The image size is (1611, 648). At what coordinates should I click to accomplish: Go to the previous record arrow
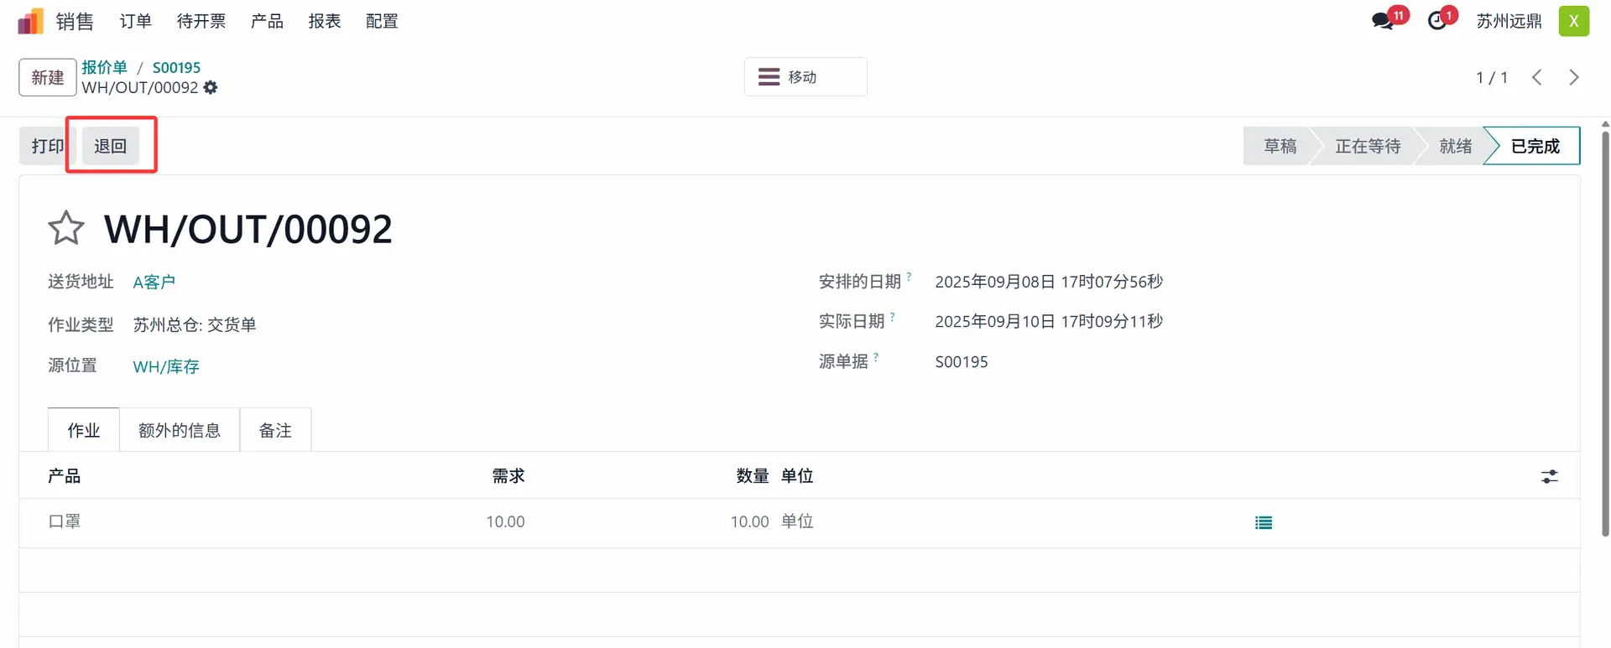(1537, 77)
